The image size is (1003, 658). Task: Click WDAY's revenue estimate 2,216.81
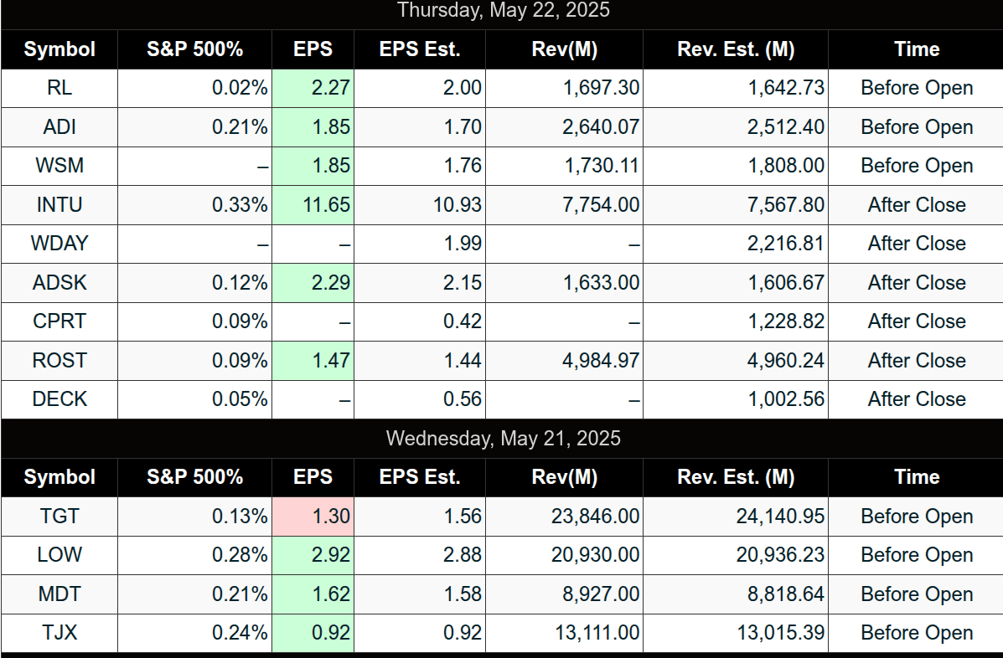pyautogui.click(x=786, y=244)
